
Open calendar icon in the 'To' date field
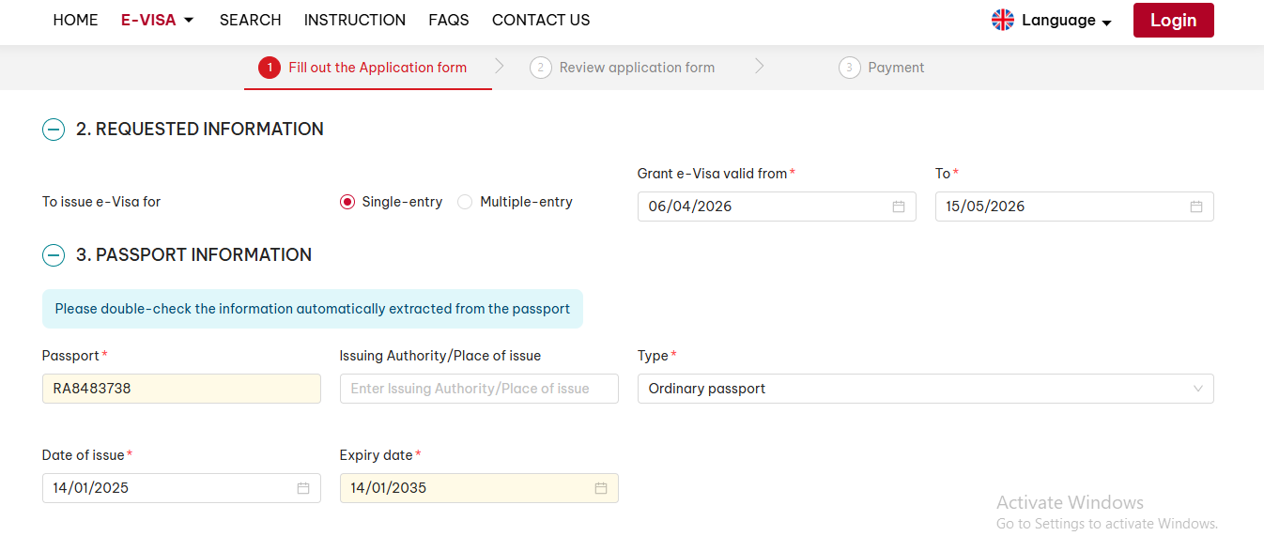click(x=1195, y=207)
